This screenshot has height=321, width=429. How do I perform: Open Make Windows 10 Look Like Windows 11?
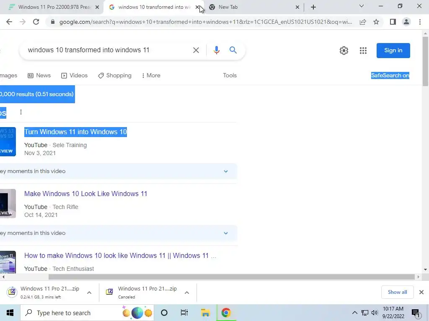coord(85,194)
